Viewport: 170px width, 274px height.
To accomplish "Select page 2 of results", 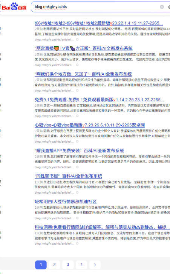I will [54, 265].
